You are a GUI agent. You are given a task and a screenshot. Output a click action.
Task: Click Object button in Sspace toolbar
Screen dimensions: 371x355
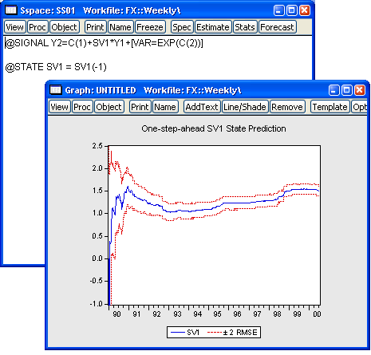[x=65, y=27]
